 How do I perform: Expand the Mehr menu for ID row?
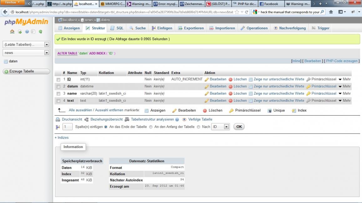[344, 79]
